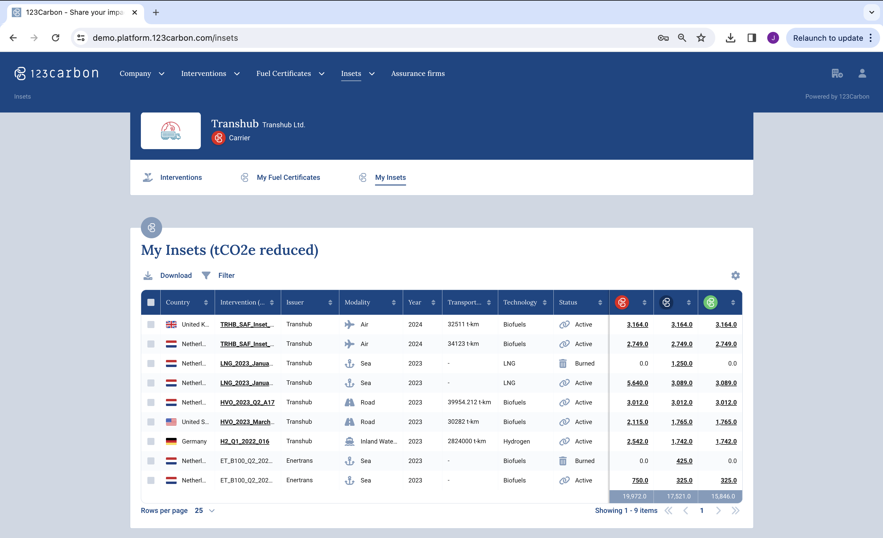The height and width of the screenshot is (538, 883).
Task: Click the password key icon in address bar
Action: point(663,38)
